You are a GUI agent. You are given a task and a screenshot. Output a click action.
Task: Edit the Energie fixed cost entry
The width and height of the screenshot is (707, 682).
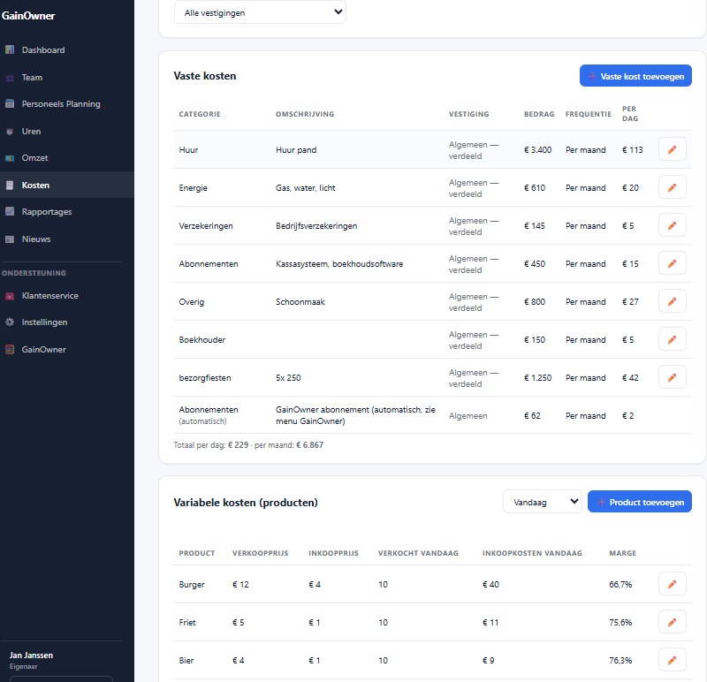[x=672, y=187]
